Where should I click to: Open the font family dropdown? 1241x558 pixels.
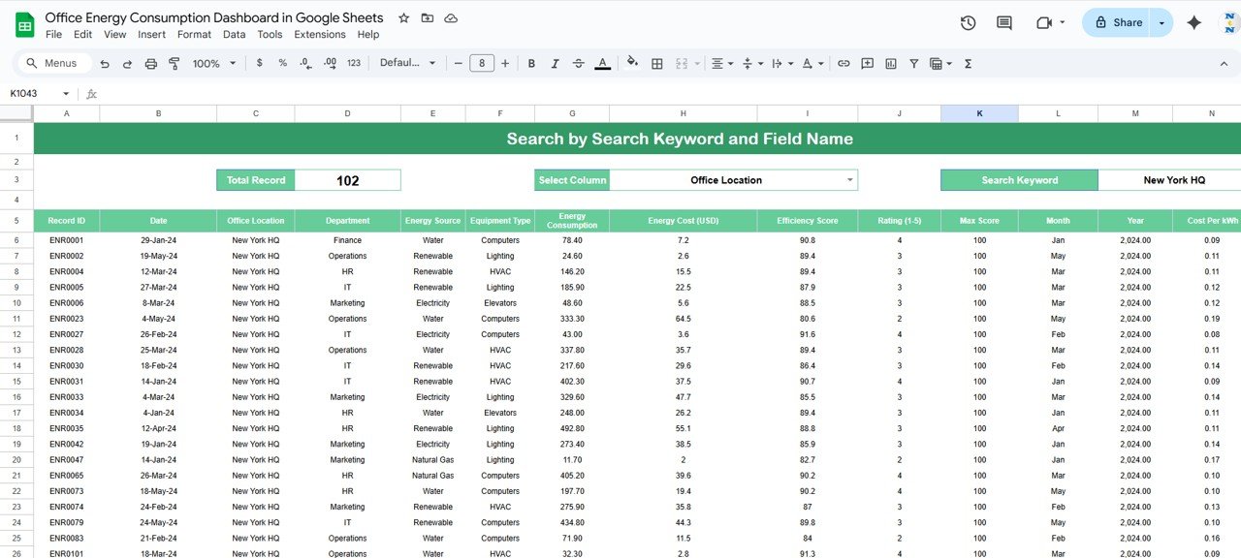407,63
